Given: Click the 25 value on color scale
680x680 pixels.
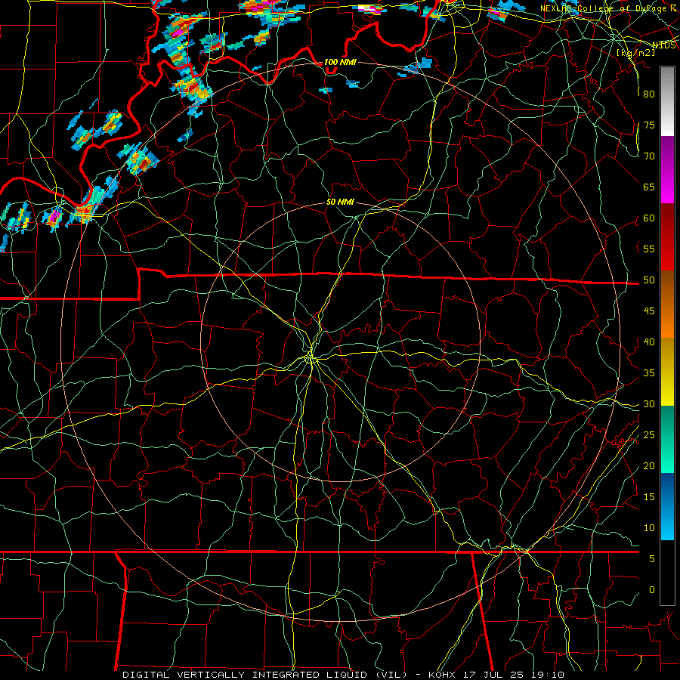Looking at the screenshot, I should (x=649, y=435).
